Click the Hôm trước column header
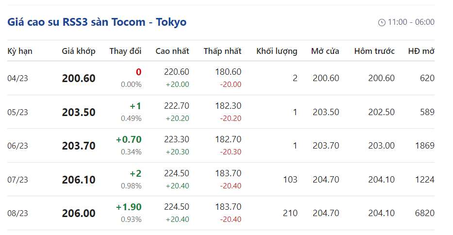453x235 pixels. [x=374, y=51]
